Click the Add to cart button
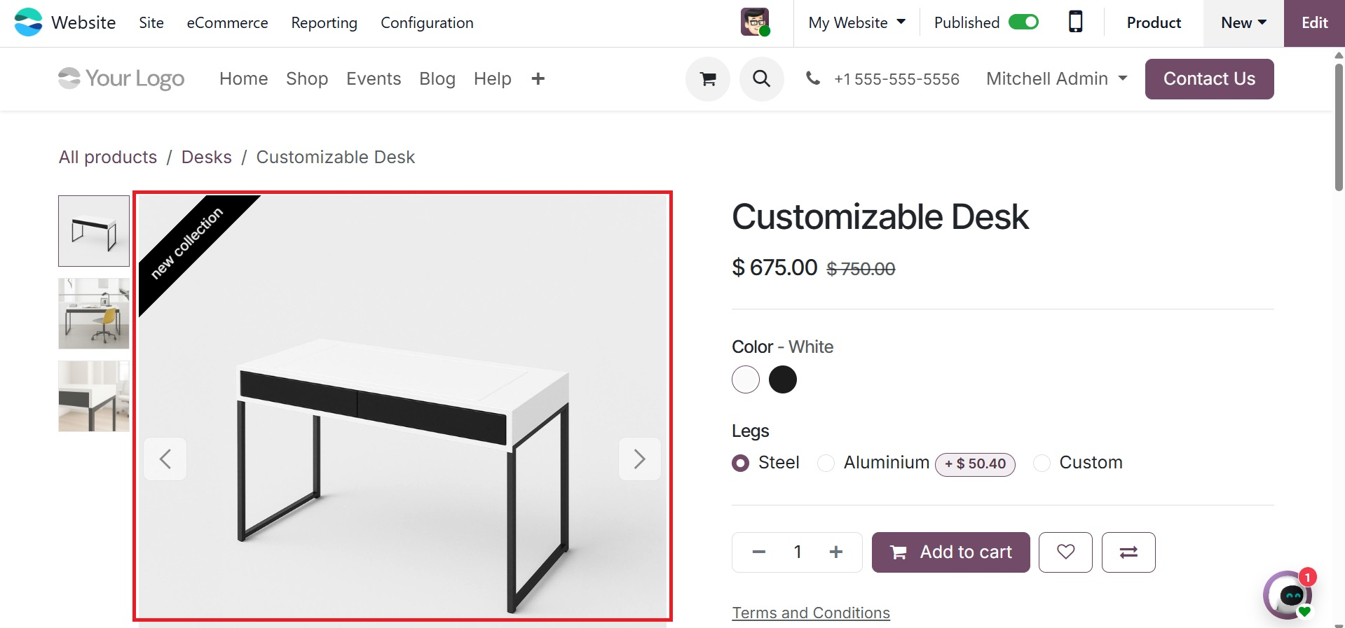 click(950, 552)
